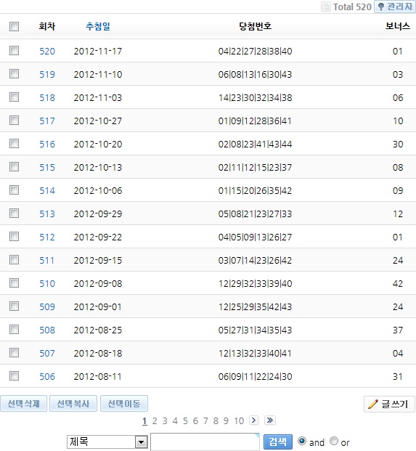This screenshot has width=416, height=451.
Task: Open the 제목 search field dropdown
Action: point(107,442)
